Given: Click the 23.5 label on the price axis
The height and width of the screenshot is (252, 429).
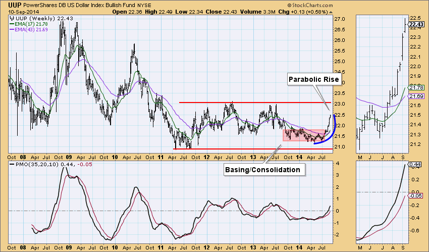Looking at the screenshot, I should pyautogui.click(x=339, y=93).
